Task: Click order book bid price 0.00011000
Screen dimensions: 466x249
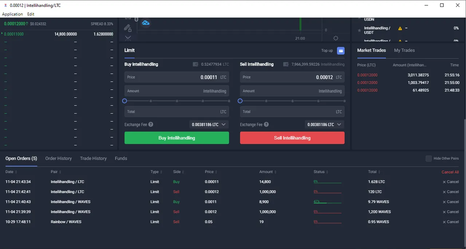Action: pyautogui.click(x=14, y=34)
